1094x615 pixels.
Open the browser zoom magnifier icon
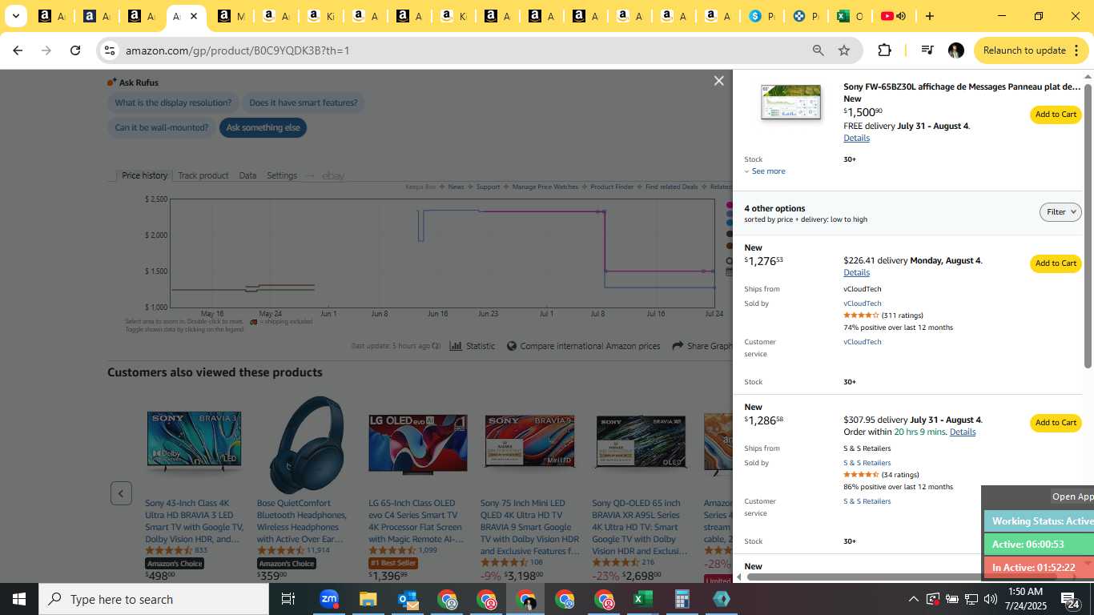818,50
